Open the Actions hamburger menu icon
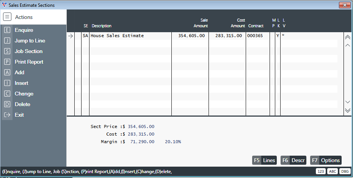 tap(7, 17)
